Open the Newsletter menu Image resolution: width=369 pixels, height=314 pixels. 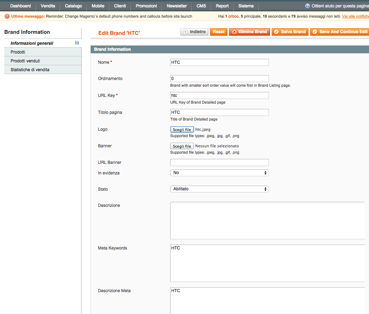(x=177, y=6)
